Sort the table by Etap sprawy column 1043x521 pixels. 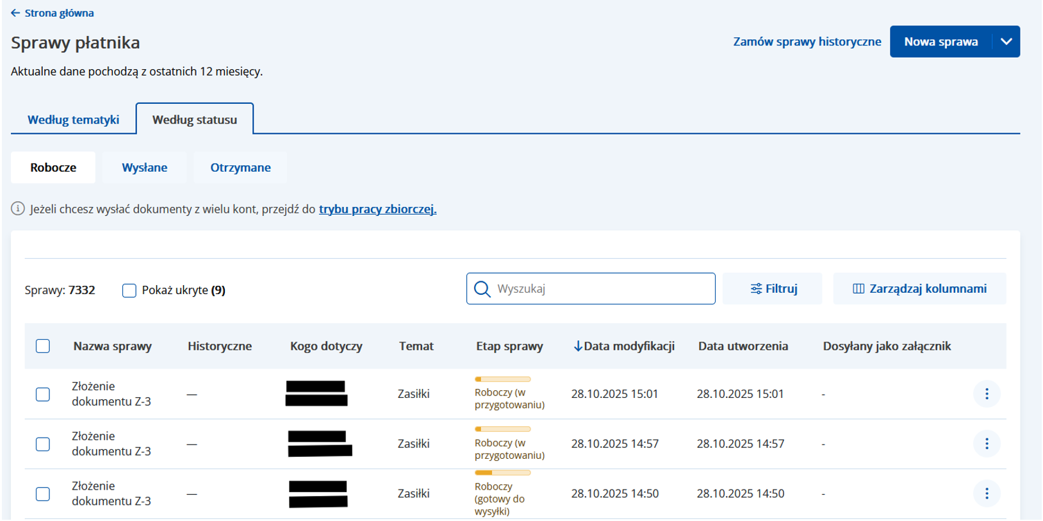tap(509, 346)
